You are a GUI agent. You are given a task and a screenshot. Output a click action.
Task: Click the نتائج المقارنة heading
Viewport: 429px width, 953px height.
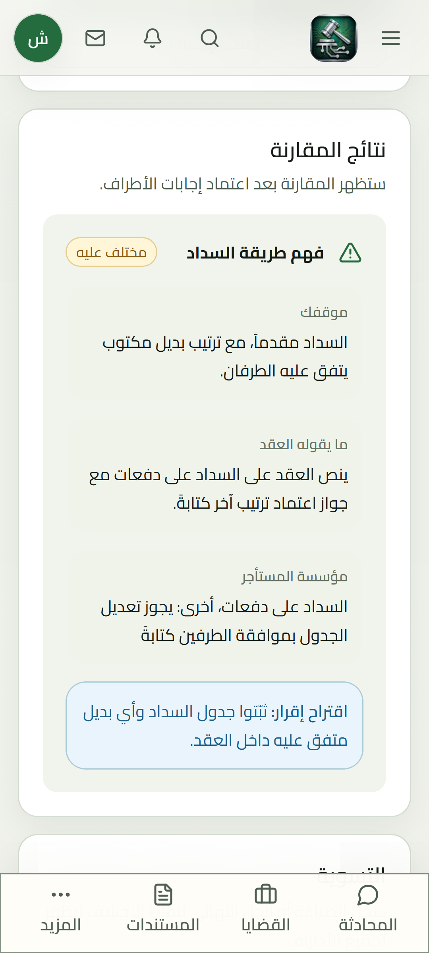[x=328, y=150]
